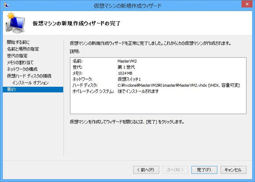
Task: Select the 名前と場所の指定 step
Action: tap(23, 49)
